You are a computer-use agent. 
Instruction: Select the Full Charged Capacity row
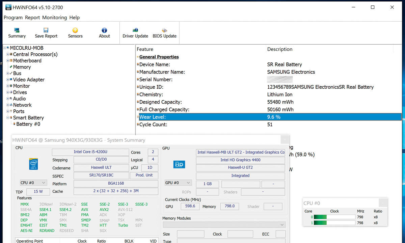pyautogui.click(x=269, y=109)
